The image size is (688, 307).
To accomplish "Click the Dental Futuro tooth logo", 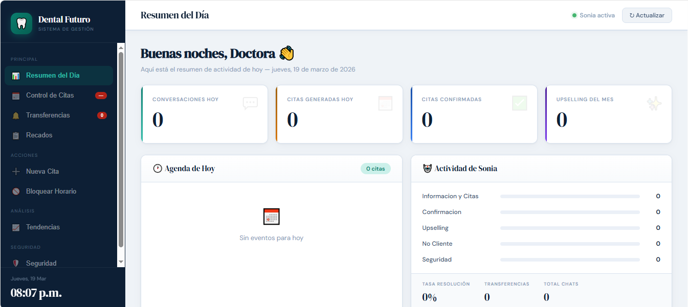I will 21,23.
